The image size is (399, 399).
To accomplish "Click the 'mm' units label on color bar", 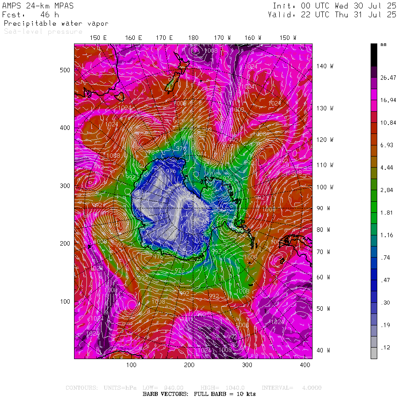I will click(383, 45).
